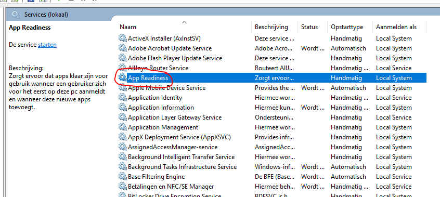
Task: Start the service via the starten link
Action: pos(47,45)
